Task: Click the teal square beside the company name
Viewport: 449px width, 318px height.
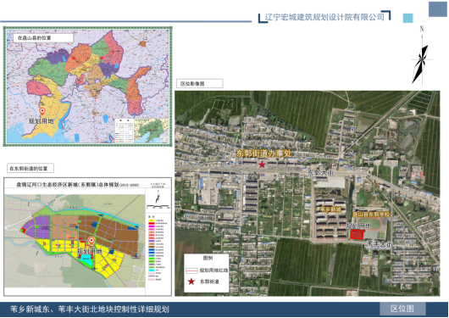Action: (x=408, y=18)
